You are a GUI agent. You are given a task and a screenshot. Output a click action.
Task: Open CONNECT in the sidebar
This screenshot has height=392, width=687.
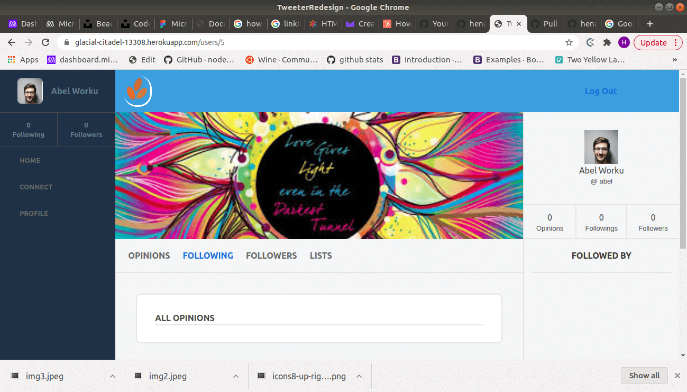tap(36, 187)
